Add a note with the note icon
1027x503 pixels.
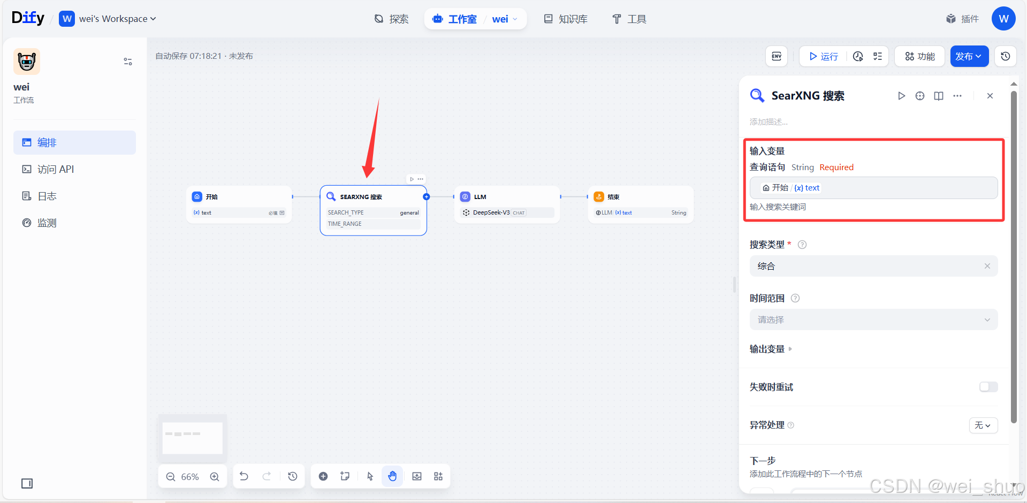(345, 476)
